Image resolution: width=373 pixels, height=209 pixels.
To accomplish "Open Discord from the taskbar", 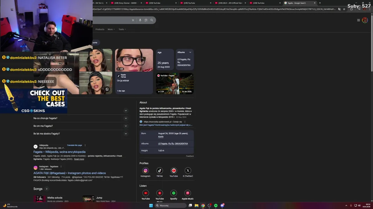I will coord(222,206).
